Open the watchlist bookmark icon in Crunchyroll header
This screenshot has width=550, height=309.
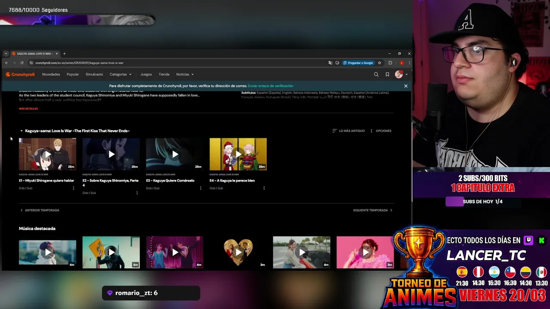[x=387, y=74]
